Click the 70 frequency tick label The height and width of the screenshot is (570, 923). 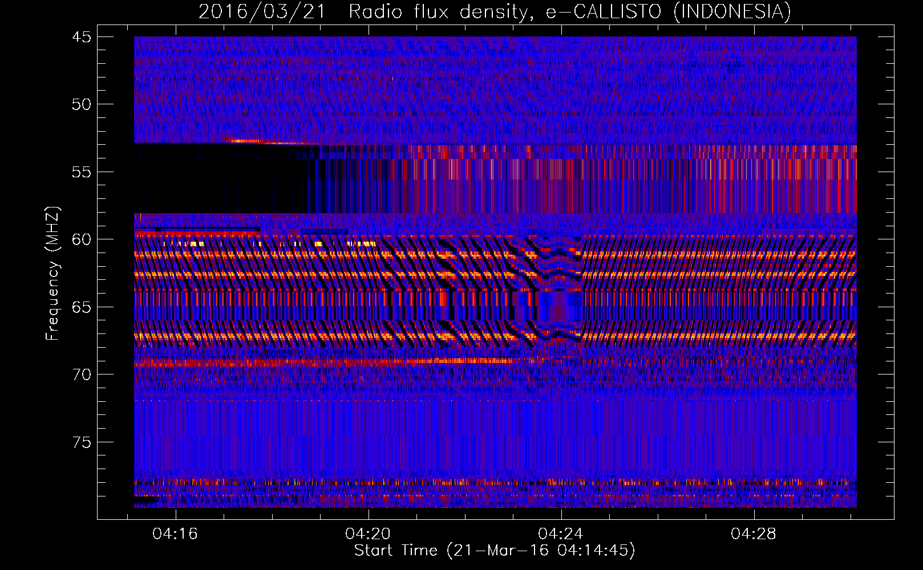pyautogui.click(x=81, y=374)
